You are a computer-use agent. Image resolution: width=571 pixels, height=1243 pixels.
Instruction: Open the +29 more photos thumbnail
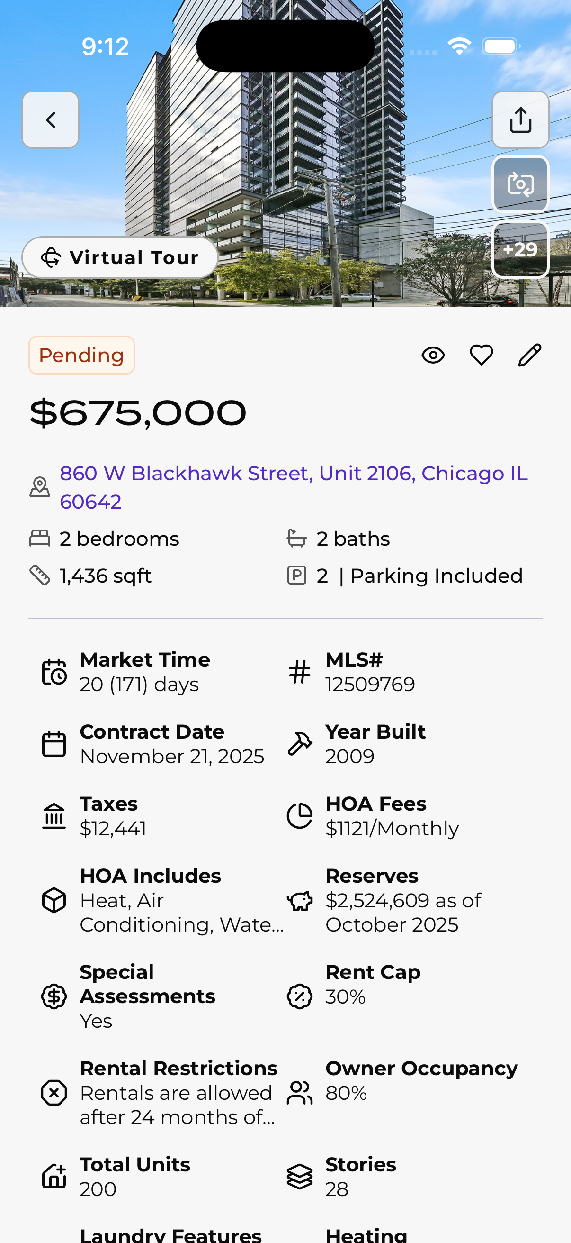(520, 249)
